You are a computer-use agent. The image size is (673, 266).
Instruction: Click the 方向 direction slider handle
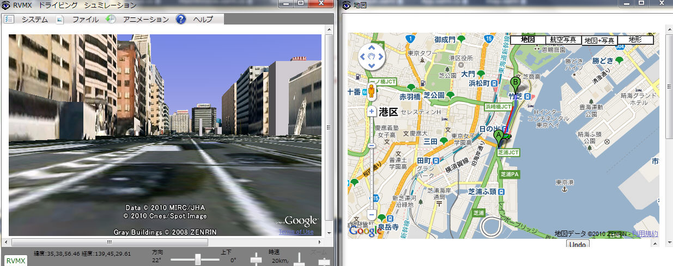[x=198, y=259]
